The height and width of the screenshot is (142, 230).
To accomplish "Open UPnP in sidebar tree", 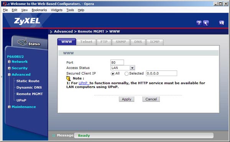I will (x=21, y=100).
